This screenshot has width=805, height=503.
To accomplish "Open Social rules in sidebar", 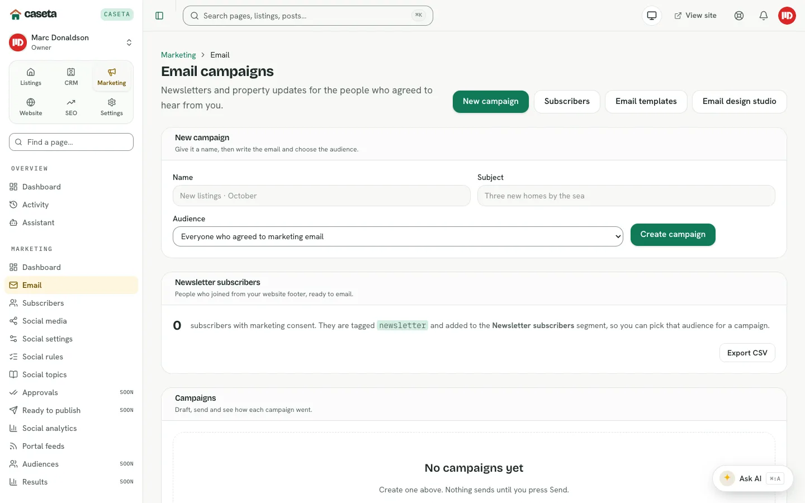I will 71,357.
